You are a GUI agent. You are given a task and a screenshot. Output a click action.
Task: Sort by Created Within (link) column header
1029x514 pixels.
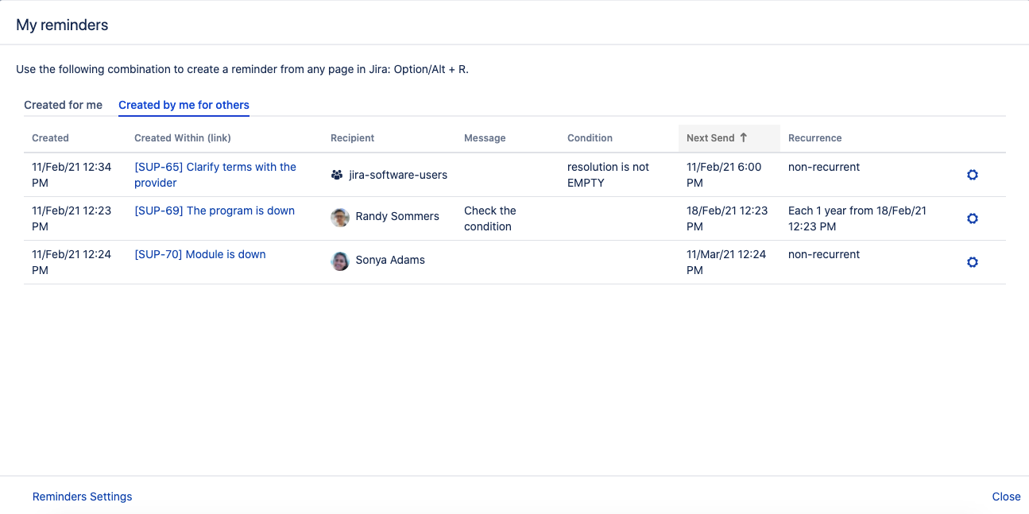183,138
